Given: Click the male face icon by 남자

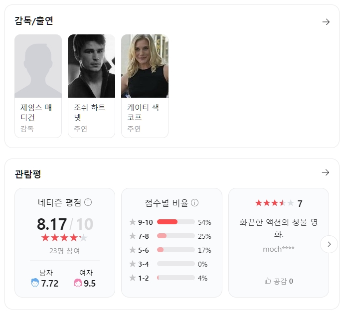Looking at the screenshot, I should [x=35, y=283].
